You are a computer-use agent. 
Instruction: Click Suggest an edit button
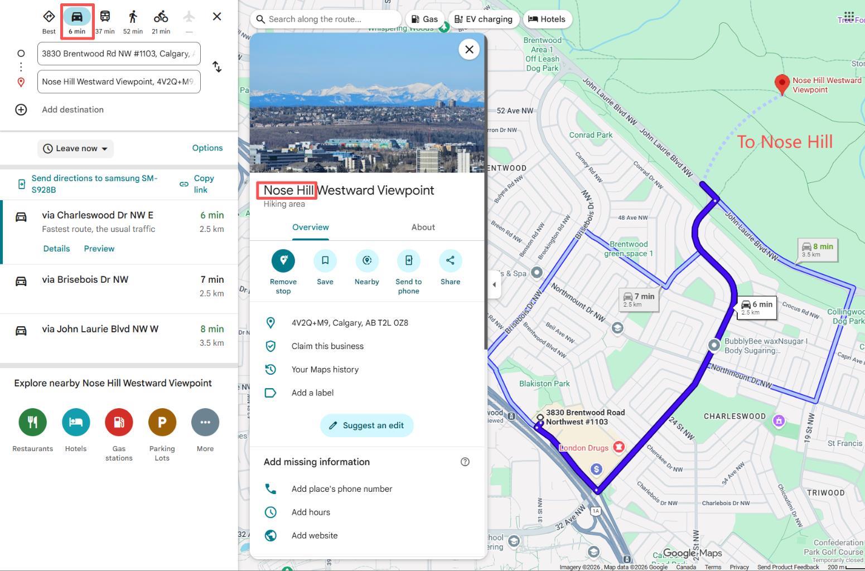click(367, 425)
